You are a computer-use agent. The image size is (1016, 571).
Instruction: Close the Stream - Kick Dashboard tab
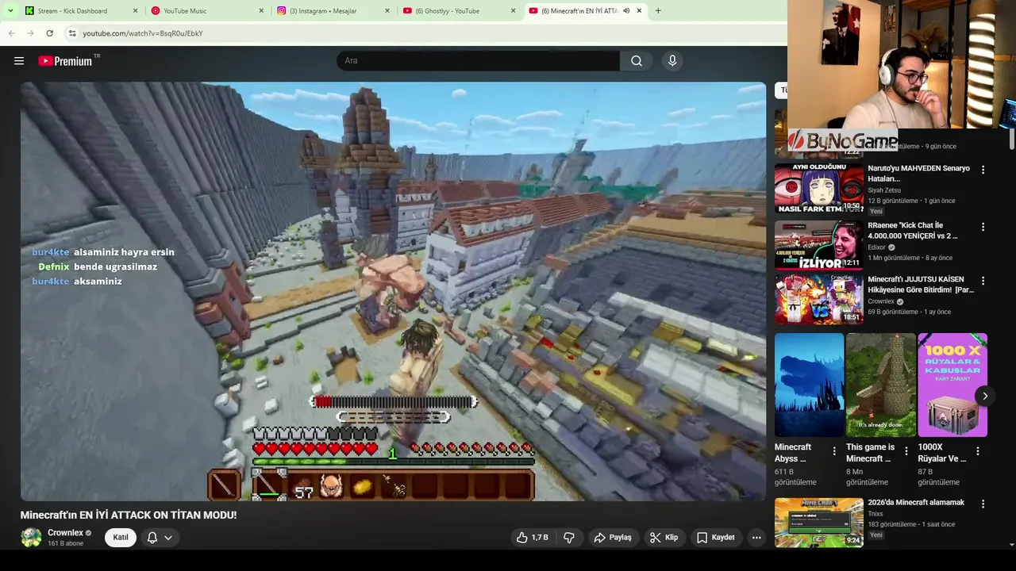click(135, 11)
